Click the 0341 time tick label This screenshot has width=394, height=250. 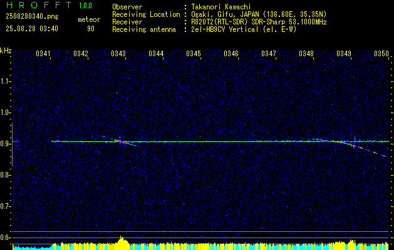43,53
